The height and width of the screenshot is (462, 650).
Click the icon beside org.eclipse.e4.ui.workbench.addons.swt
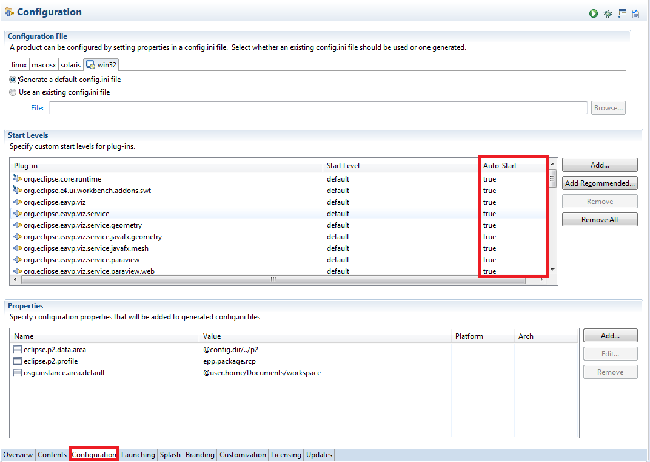(x=18, y=190)
